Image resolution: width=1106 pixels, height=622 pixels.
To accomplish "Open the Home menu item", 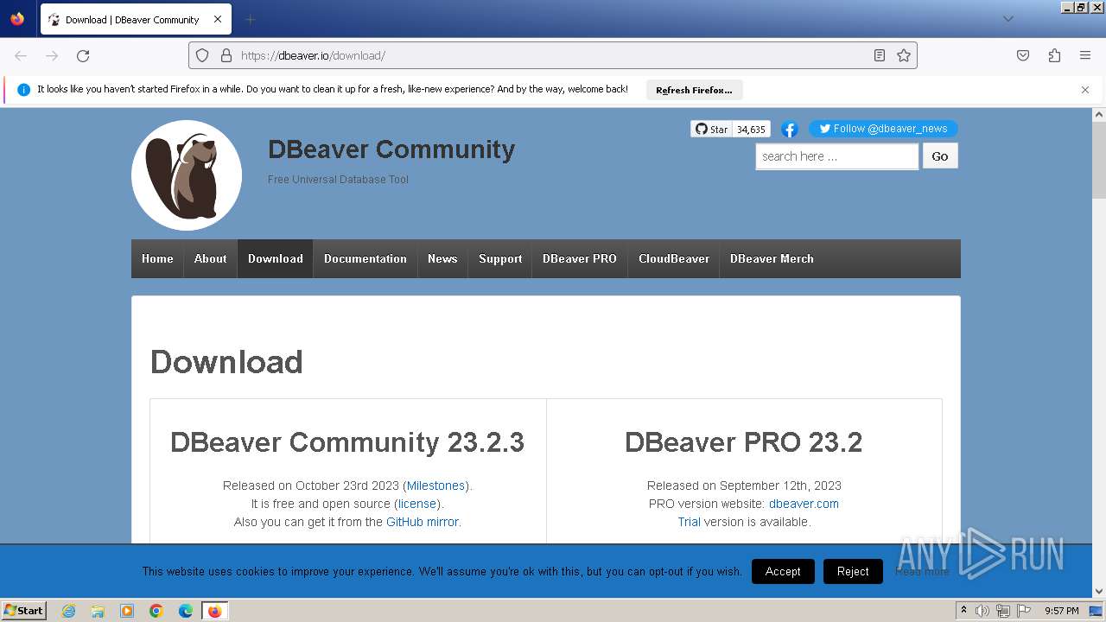I will point(157,258).
